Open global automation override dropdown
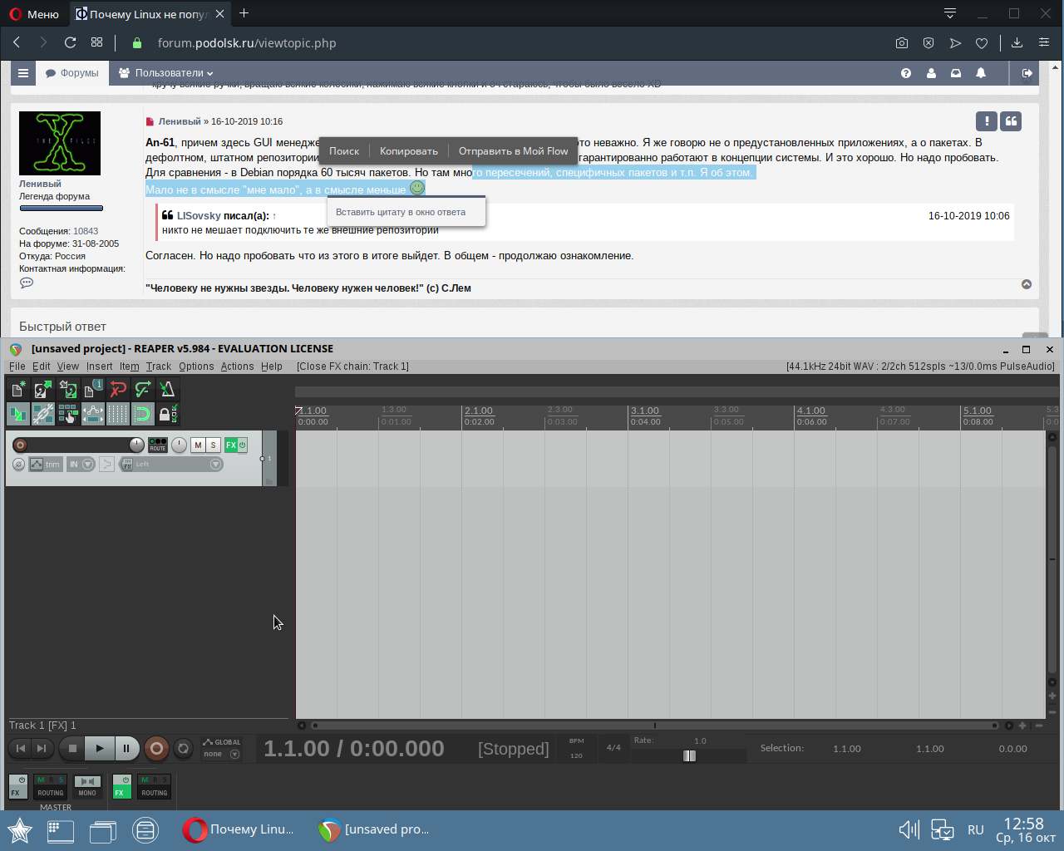This screenshot has width=1064, height=851. pyautogui.click(x=234, y=755)
